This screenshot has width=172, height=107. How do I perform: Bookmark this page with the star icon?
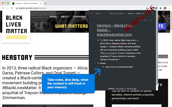146,8
